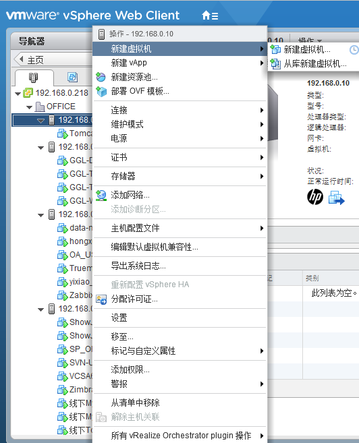
Task: Click the Zabbix virtual machine icon
Action: tap(62, 295)
